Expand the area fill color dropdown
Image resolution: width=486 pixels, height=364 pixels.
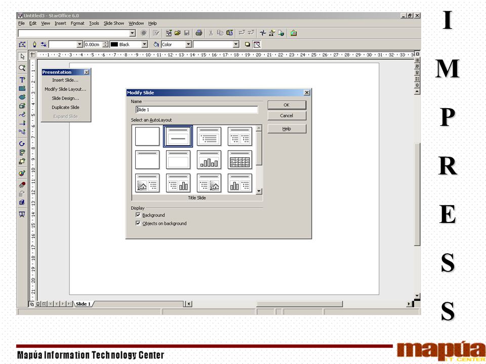pos(236,44)
